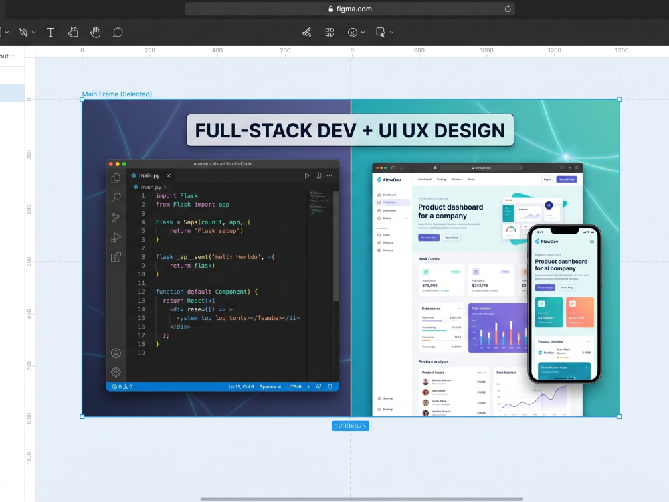The height and width of the screenshot is (502, 669).
Task: Click line number 12 in the code gutter
Action: click(141, 292)
